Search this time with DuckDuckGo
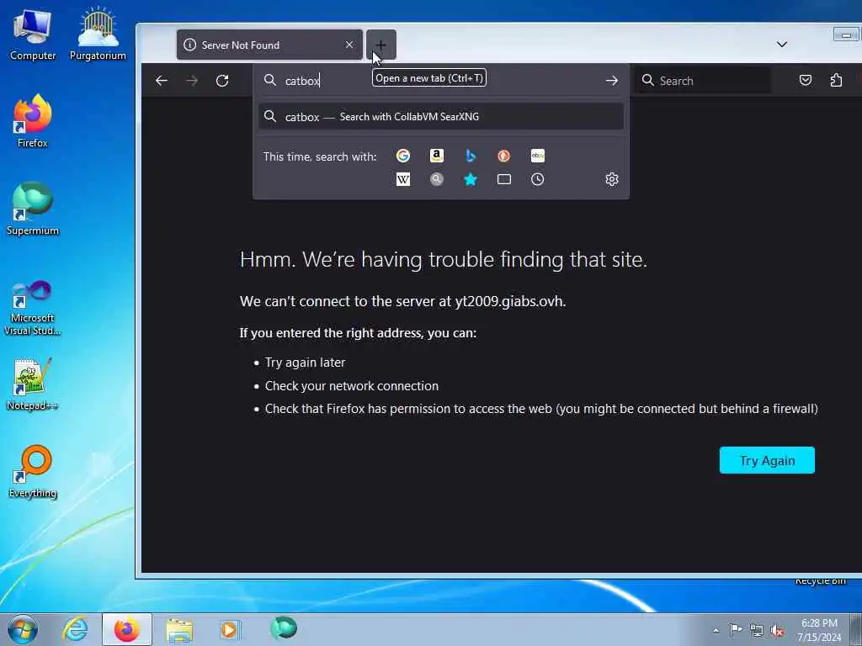This screenshot has height=646, width=862. pyautogui.click(x=503, y=156)
